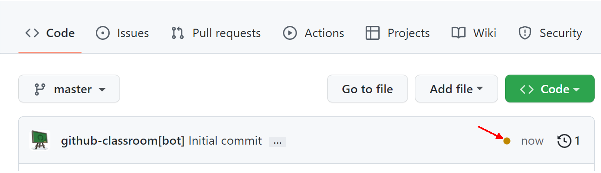Image resolution: width=601 pixels, height=173 pixels.
Task: Click the Issues circle-dot icon
Action: (x=103, y=33)
